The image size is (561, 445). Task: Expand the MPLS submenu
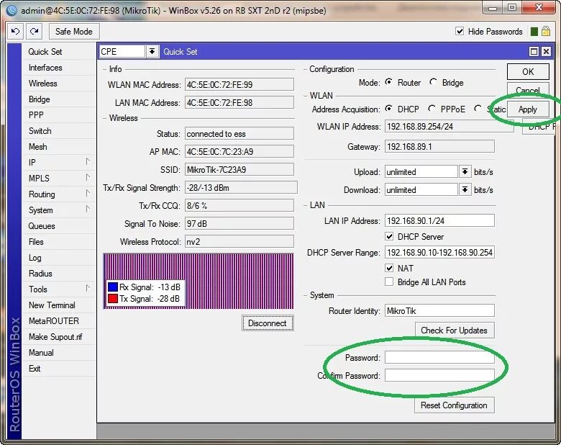(88, 178)
